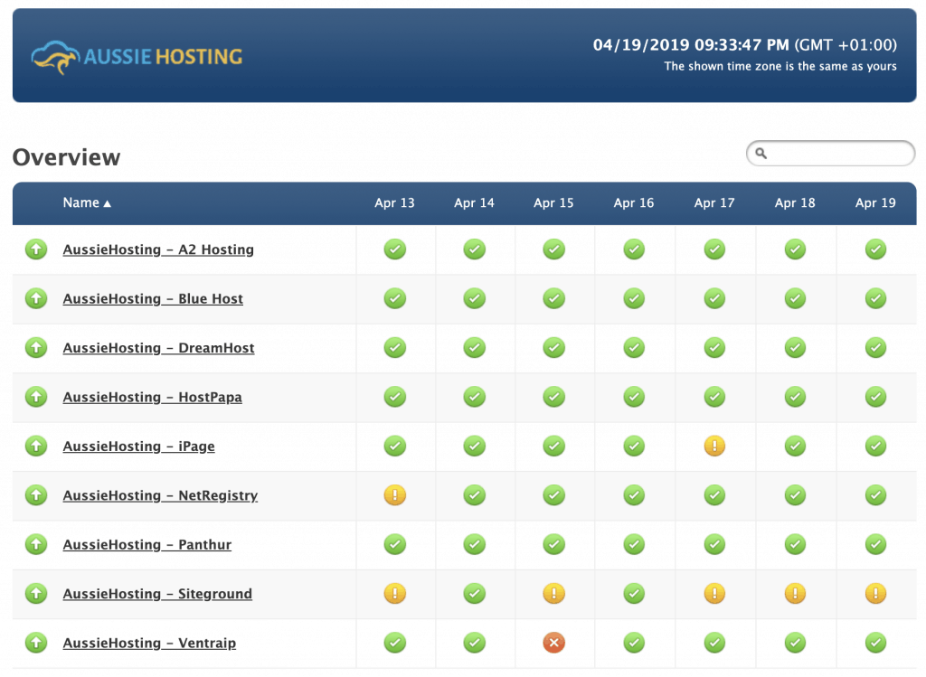Click the red outage icon for Ventraip Apr 15
This screenshot has width=926, height=677.
553,643
